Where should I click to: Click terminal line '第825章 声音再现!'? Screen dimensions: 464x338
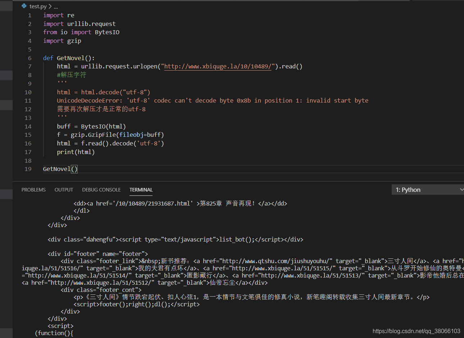coord(180,203)
